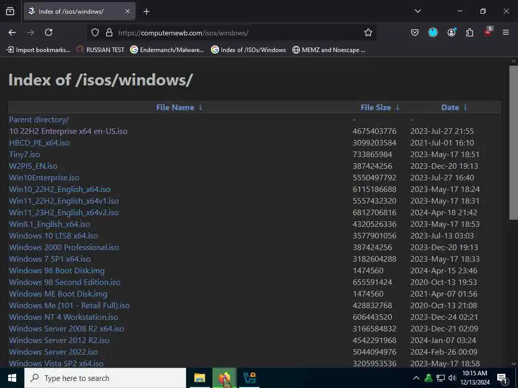Open File Explorer from taskbar
The width and height of the screenshot is (518, 388).
pyautogui.click(x=199, y=378)
